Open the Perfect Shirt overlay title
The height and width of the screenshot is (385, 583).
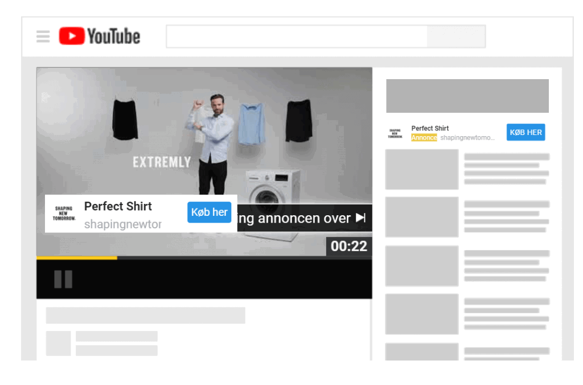click(x=118, y=206)
